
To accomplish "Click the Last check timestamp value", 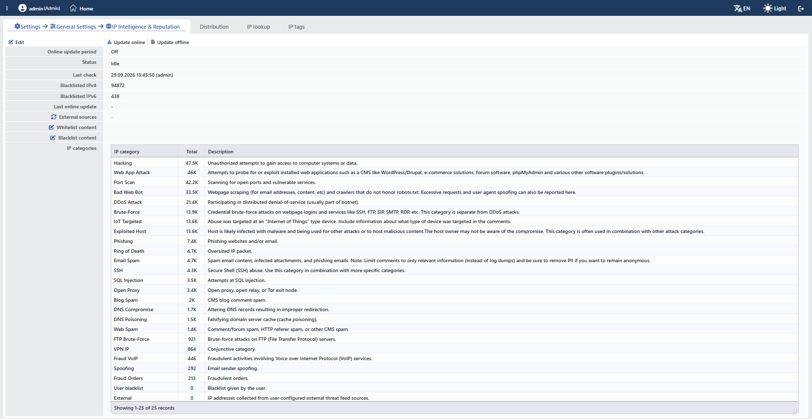I will point(142,75).
